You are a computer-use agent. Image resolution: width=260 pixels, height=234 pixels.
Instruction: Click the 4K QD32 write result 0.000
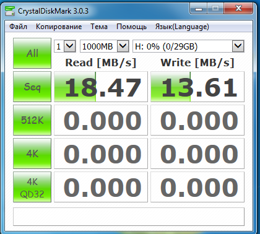tap(197, 187)
